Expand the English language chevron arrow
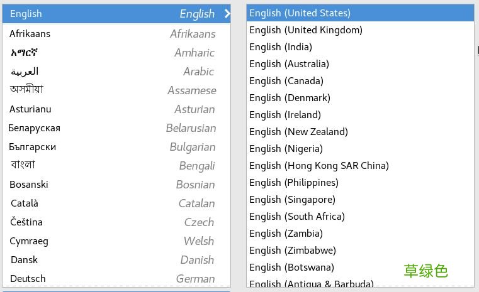This screenshot has height=292, width=479. (x=227, y=14)
